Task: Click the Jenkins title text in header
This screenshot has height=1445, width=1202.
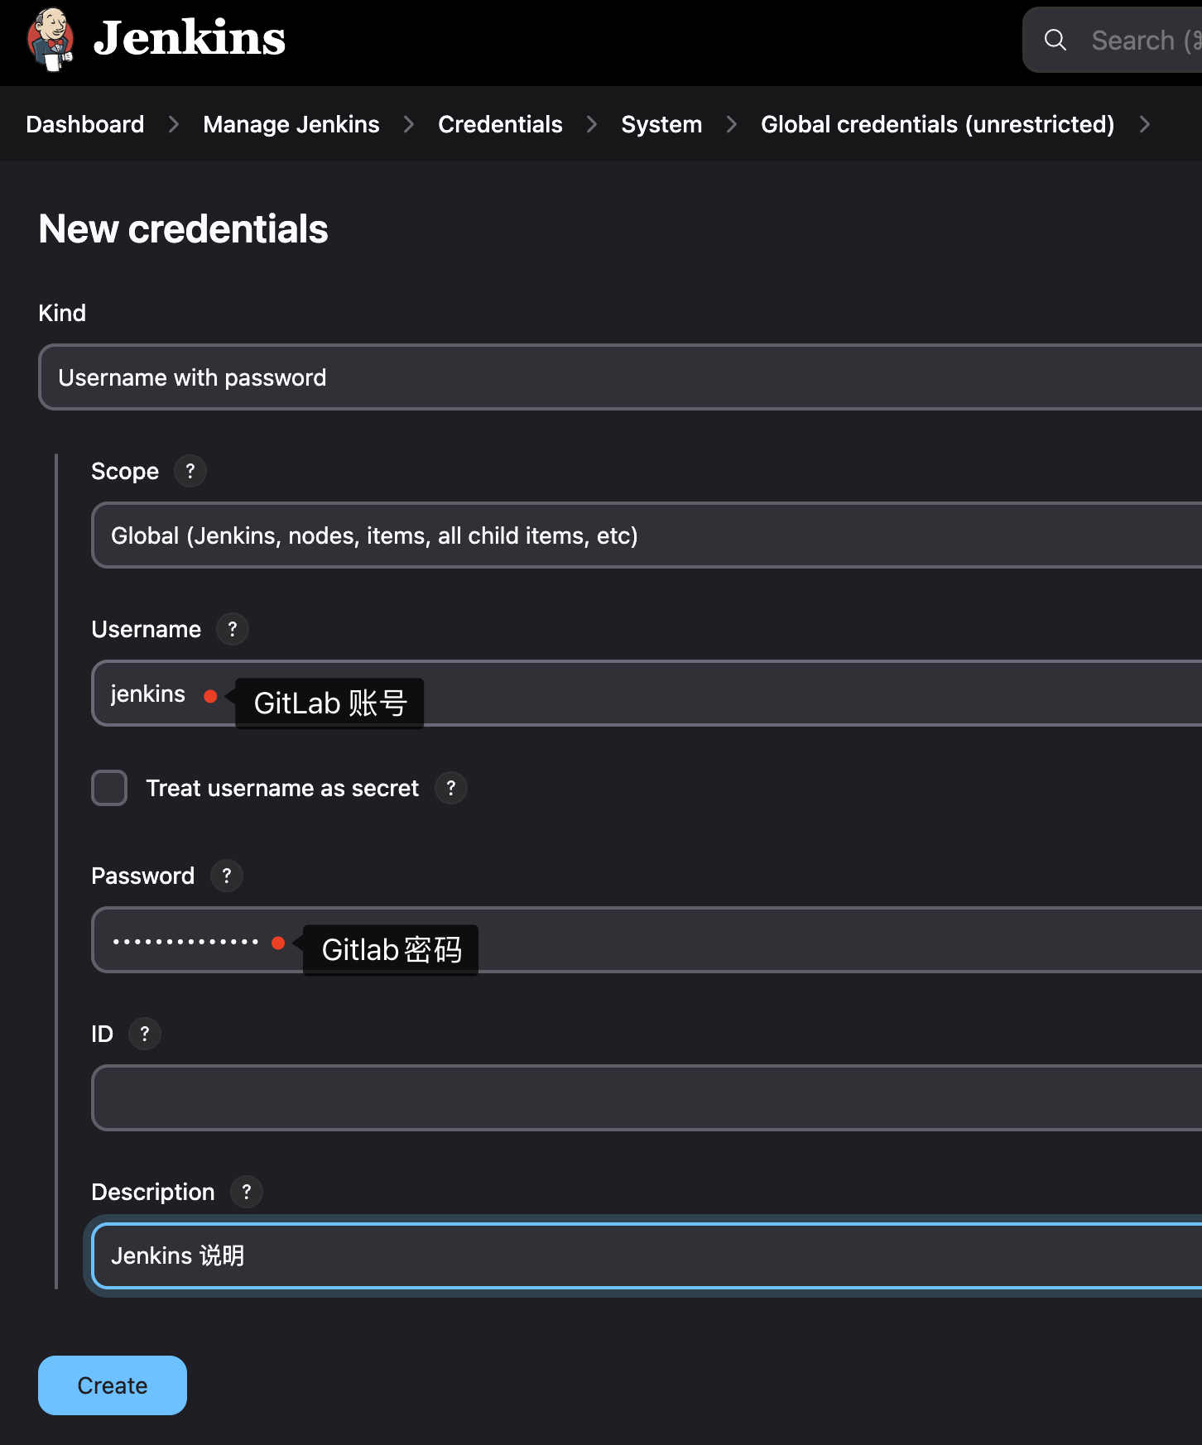Action: [x=190, y=39]
